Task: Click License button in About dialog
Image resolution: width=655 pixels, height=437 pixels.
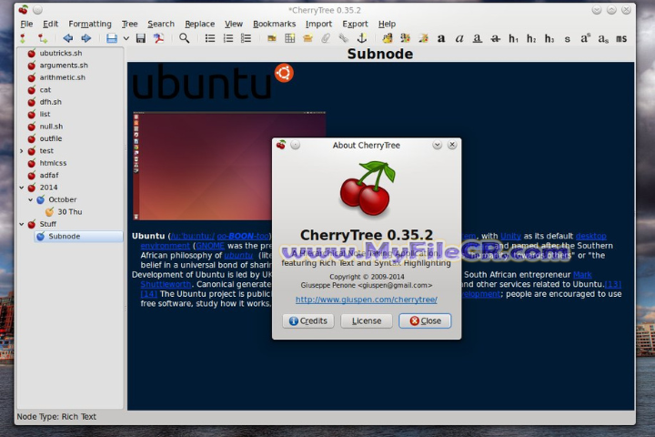Action: [x=367, y=320]
